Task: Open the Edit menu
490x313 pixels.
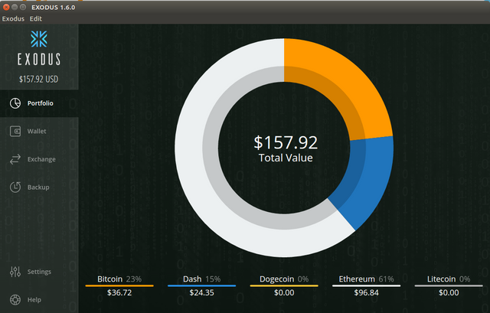Action: tap(36, 18)
